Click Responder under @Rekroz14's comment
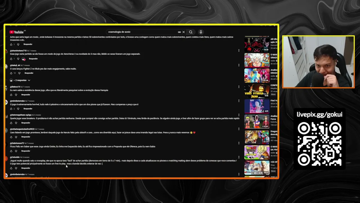Image resolution: width=360 pixels, height=203 pixels. point(26,94)
